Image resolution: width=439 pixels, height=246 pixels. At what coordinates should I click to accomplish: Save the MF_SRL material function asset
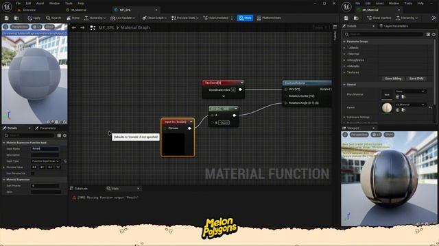(6, 18)
